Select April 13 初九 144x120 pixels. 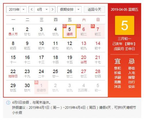pos(84,45)
